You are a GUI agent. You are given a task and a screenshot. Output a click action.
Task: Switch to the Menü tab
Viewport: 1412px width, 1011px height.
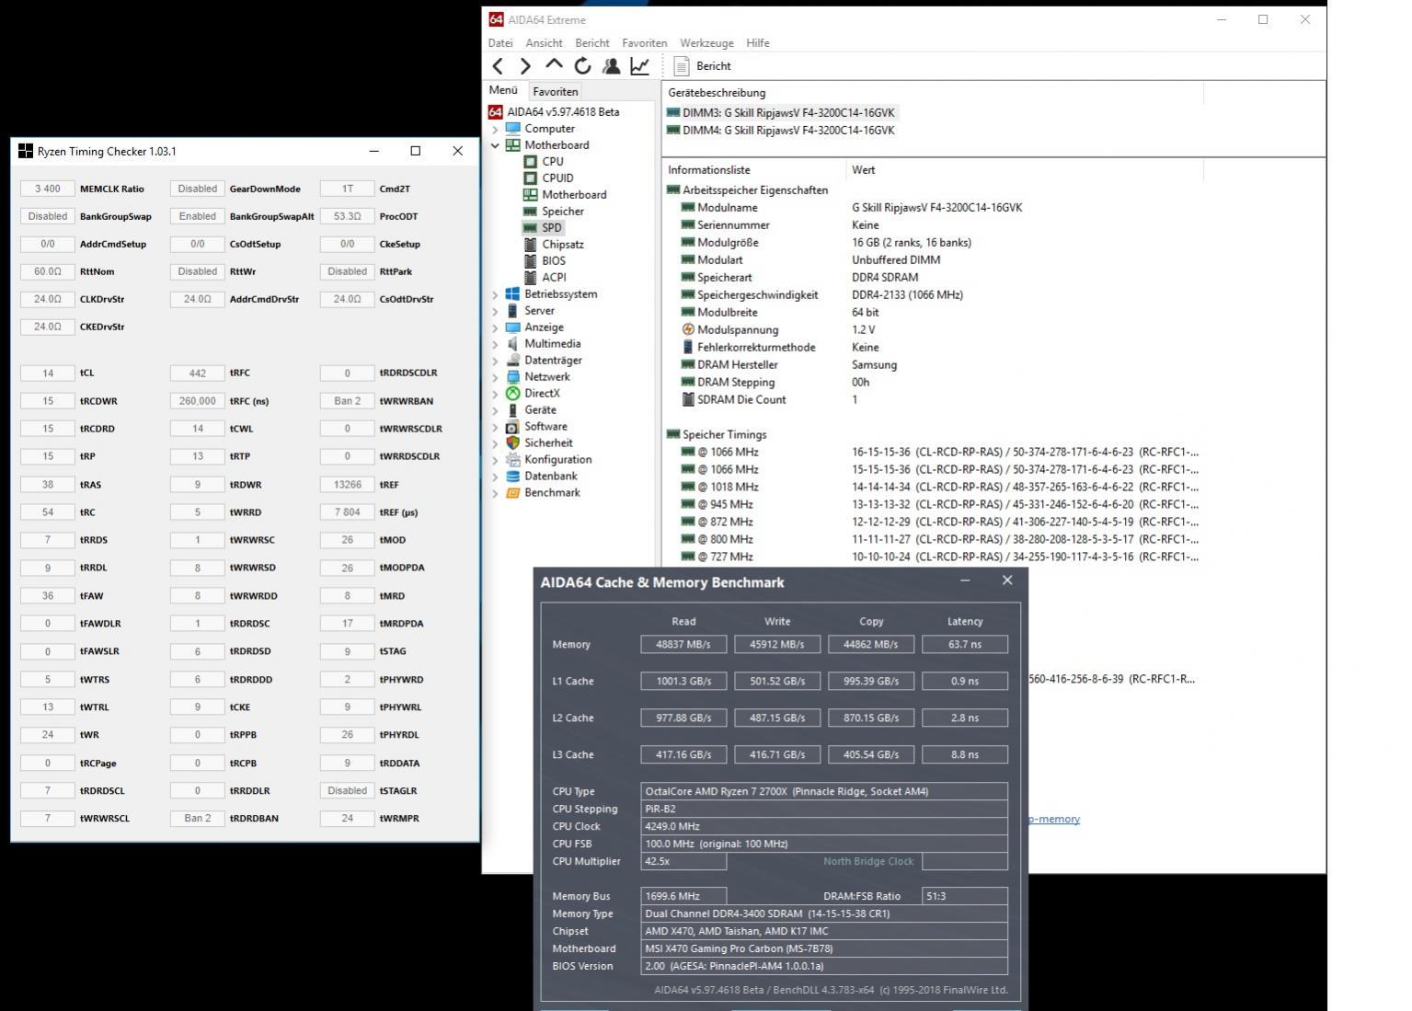503,90
